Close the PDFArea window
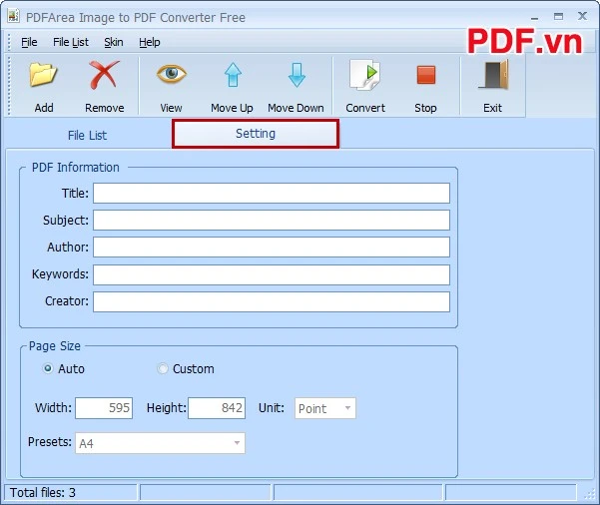This screenshot has width=600, height=505. click(x=582, y=16)
